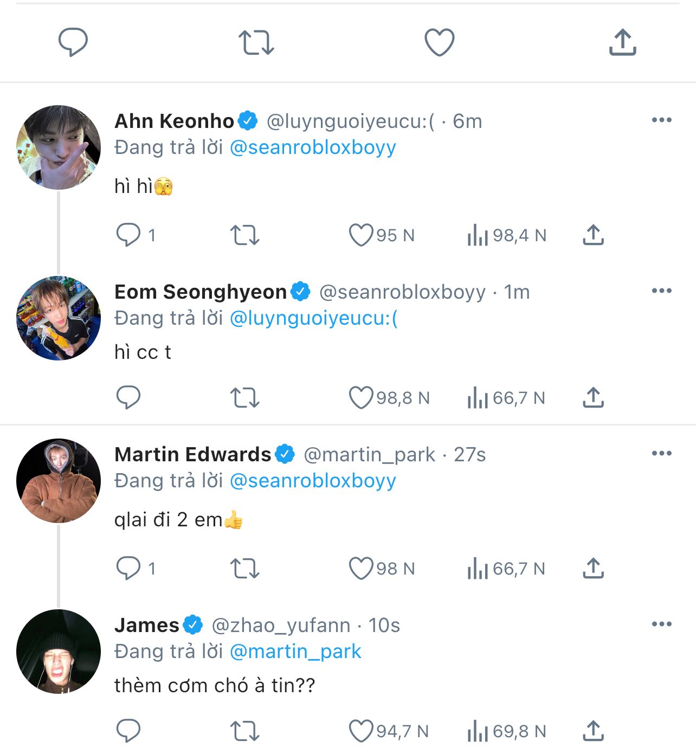Reply to the main tweet at top
Viewport: 696px width, 754px height.
pos(73,42)
